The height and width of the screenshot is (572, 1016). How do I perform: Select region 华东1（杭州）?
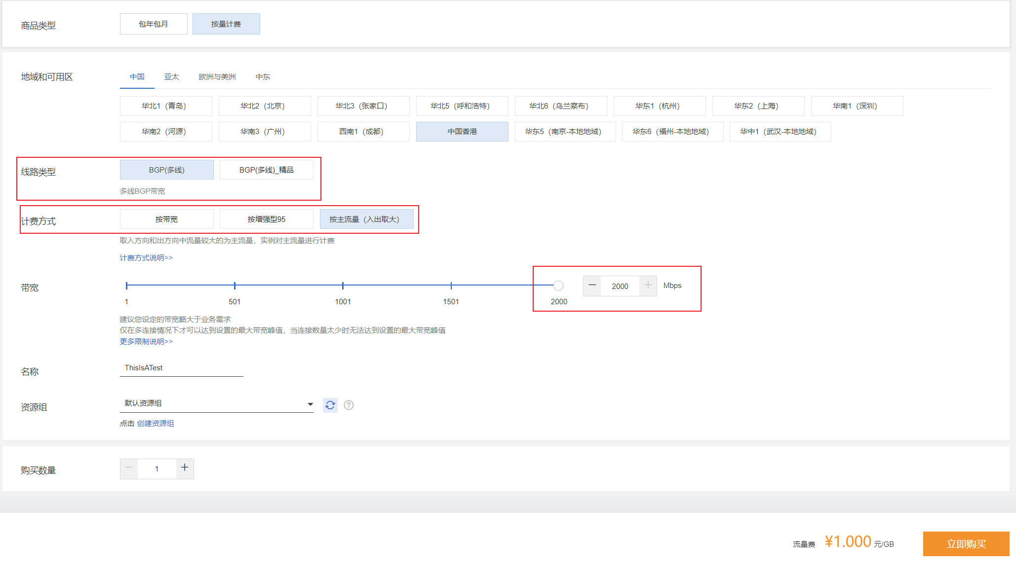point(660,106)
